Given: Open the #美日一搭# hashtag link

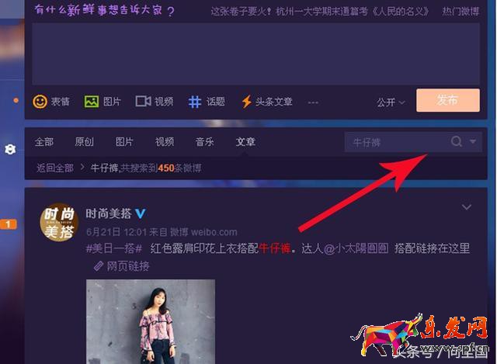Looking at the screenshot, I should coord(114,248).
